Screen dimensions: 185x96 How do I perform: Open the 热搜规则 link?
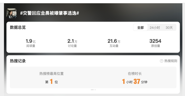pyautogui.click(x=171, y=61)
